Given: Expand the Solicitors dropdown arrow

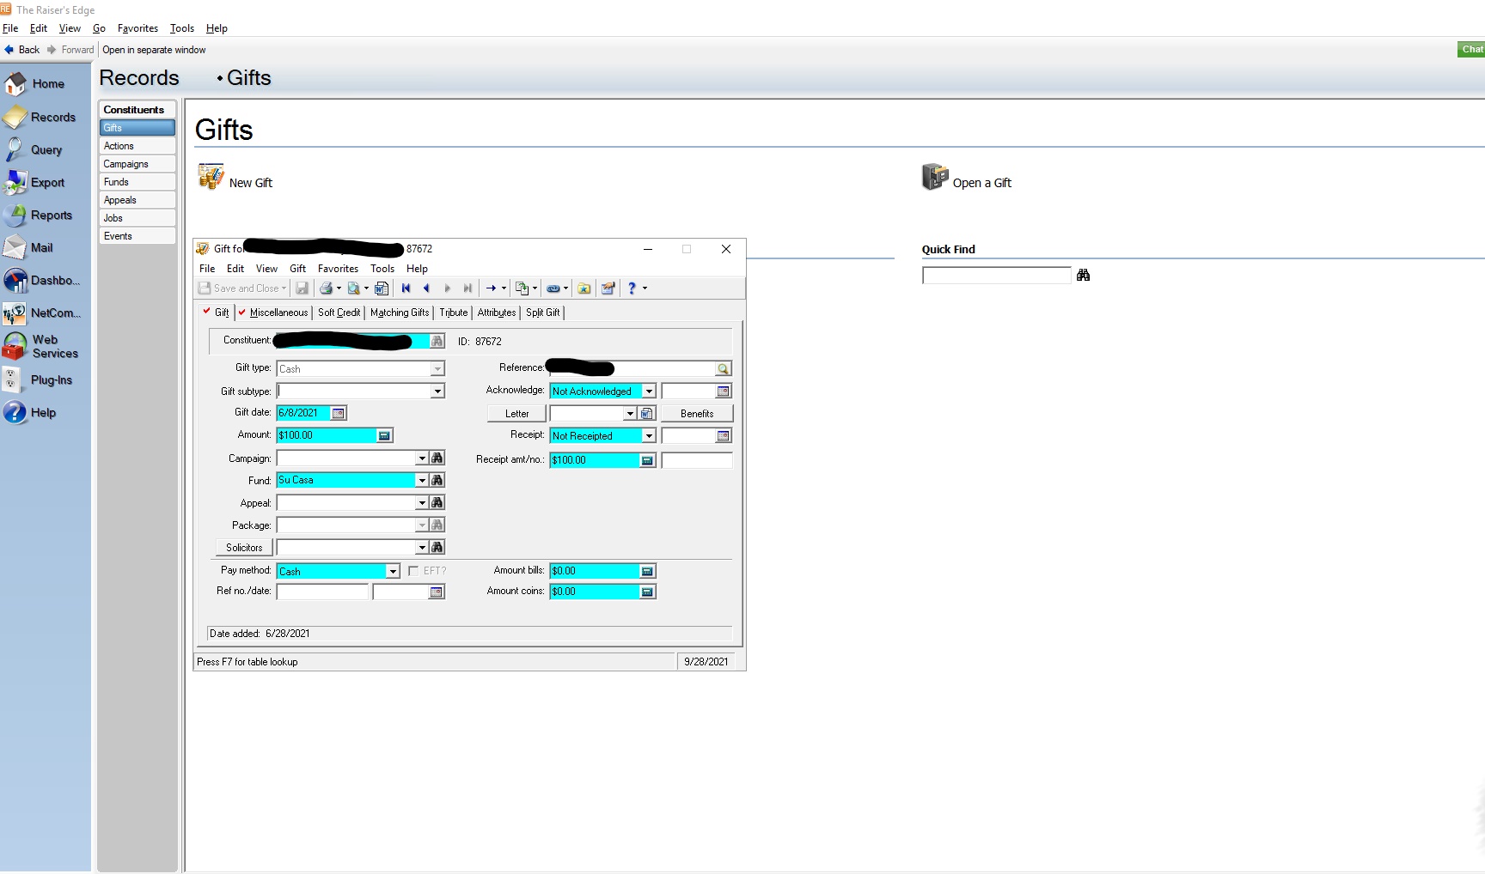Looking at the screenshot, I should [x=422, y=548].
